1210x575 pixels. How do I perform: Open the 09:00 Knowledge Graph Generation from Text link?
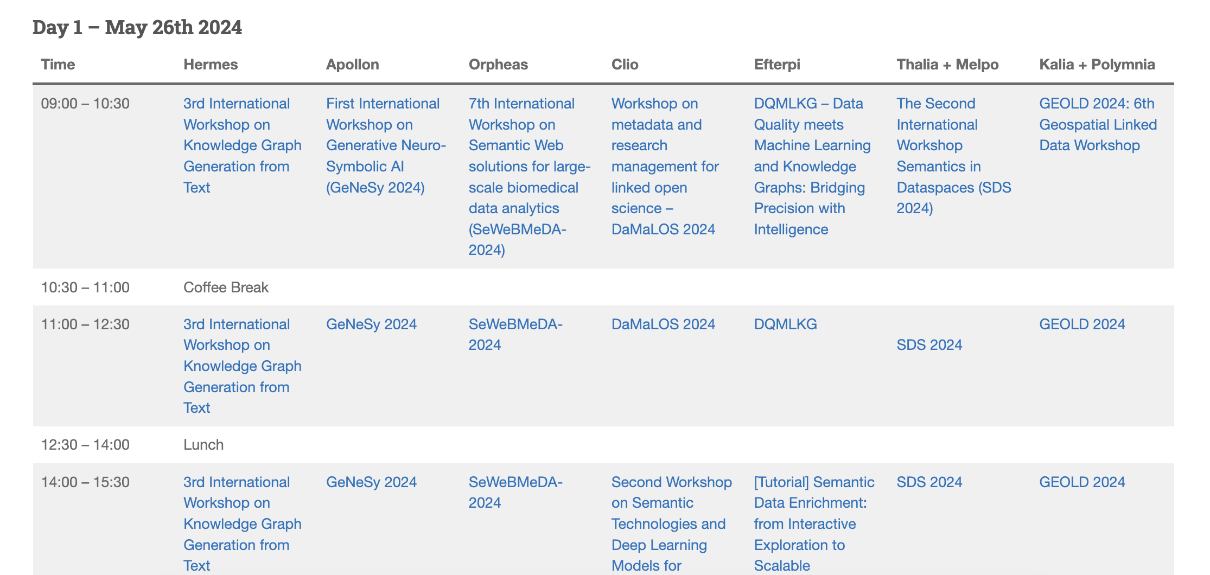click(x=242, y=145)
